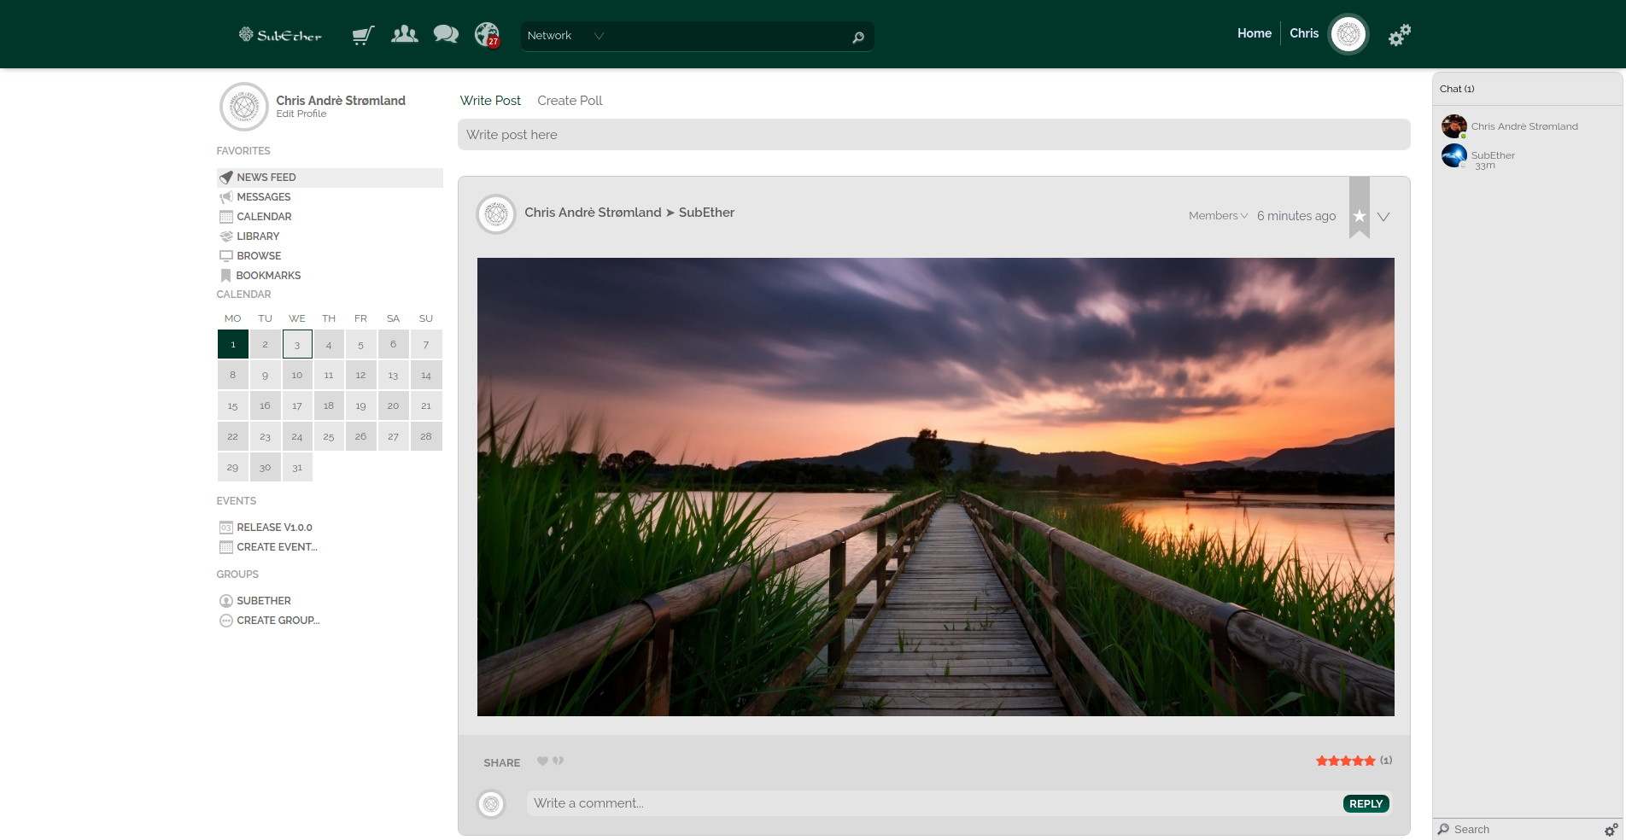
Task: Click the commenter avatar beside comment box
Action: pyautogui.click(x=491, y=803)
